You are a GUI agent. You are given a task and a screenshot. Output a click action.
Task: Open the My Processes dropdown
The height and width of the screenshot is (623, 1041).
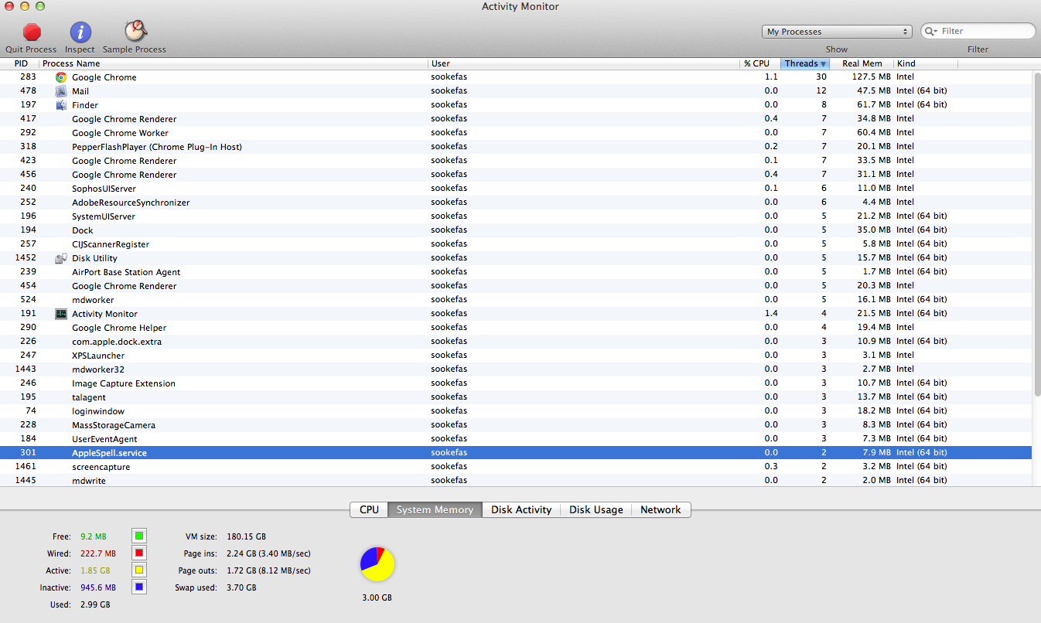coord(838,32)
